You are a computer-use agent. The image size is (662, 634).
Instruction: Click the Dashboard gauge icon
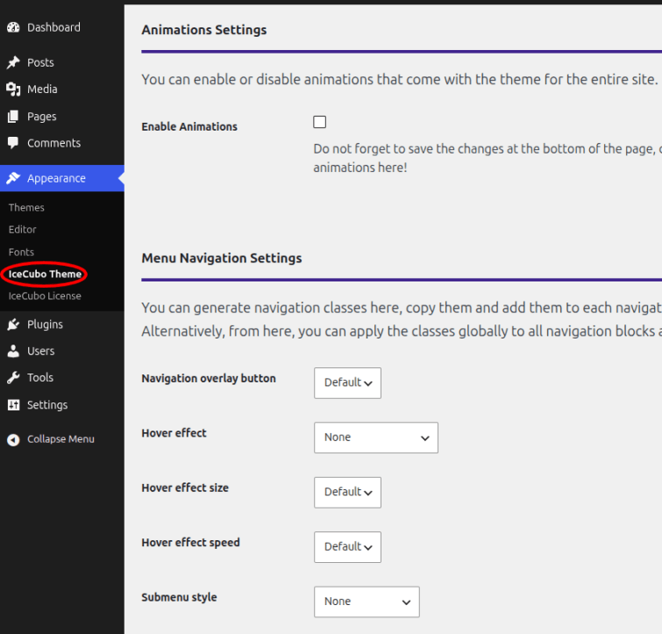click(13, 27)
